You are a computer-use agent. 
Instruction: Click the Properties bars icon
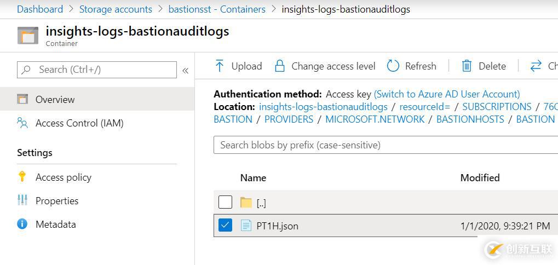(22, 200)
